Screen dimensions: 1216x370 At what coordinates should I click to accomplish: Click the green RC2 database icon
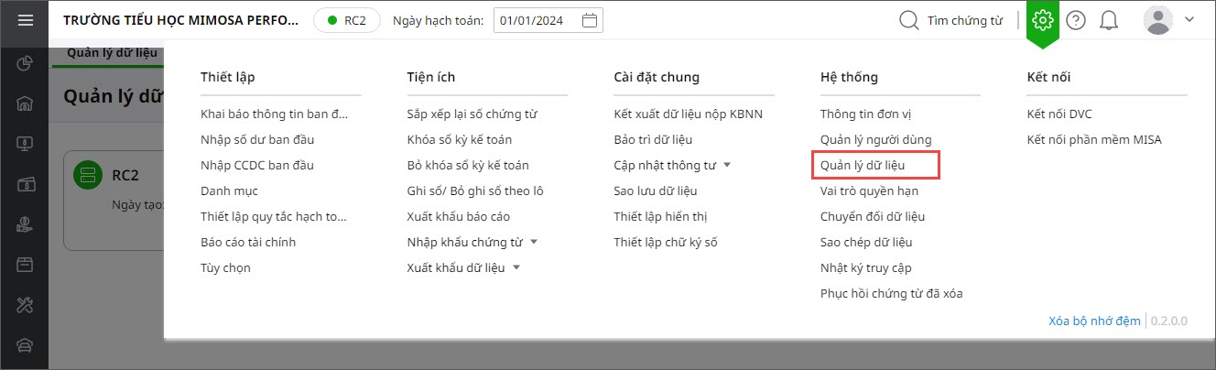(86, 174)
